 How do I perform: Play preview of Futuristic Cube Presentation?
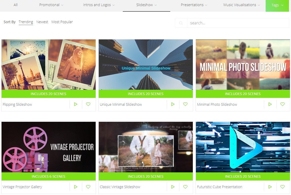coord(270,187)
